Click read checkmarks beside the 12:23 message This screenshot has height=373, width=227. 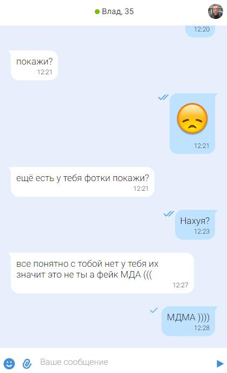click(x=169, y=214)
